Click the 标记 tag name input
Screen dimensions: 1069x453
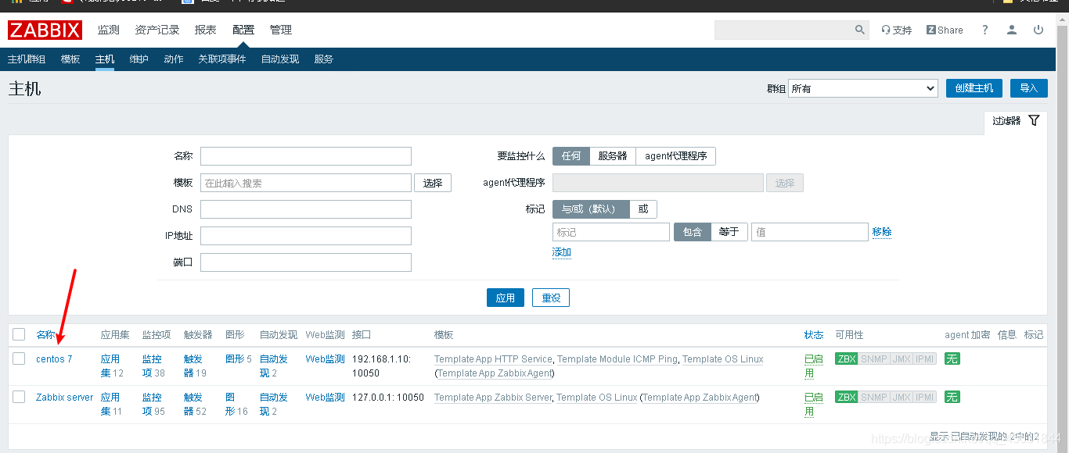(x=611, y=232)
